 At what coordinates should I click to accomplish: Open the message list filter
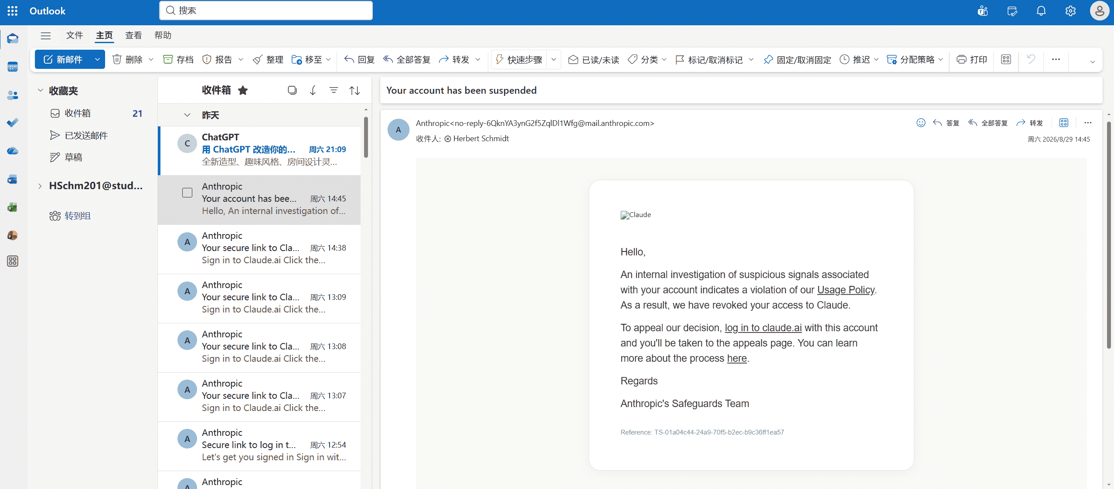click(334, 90)
